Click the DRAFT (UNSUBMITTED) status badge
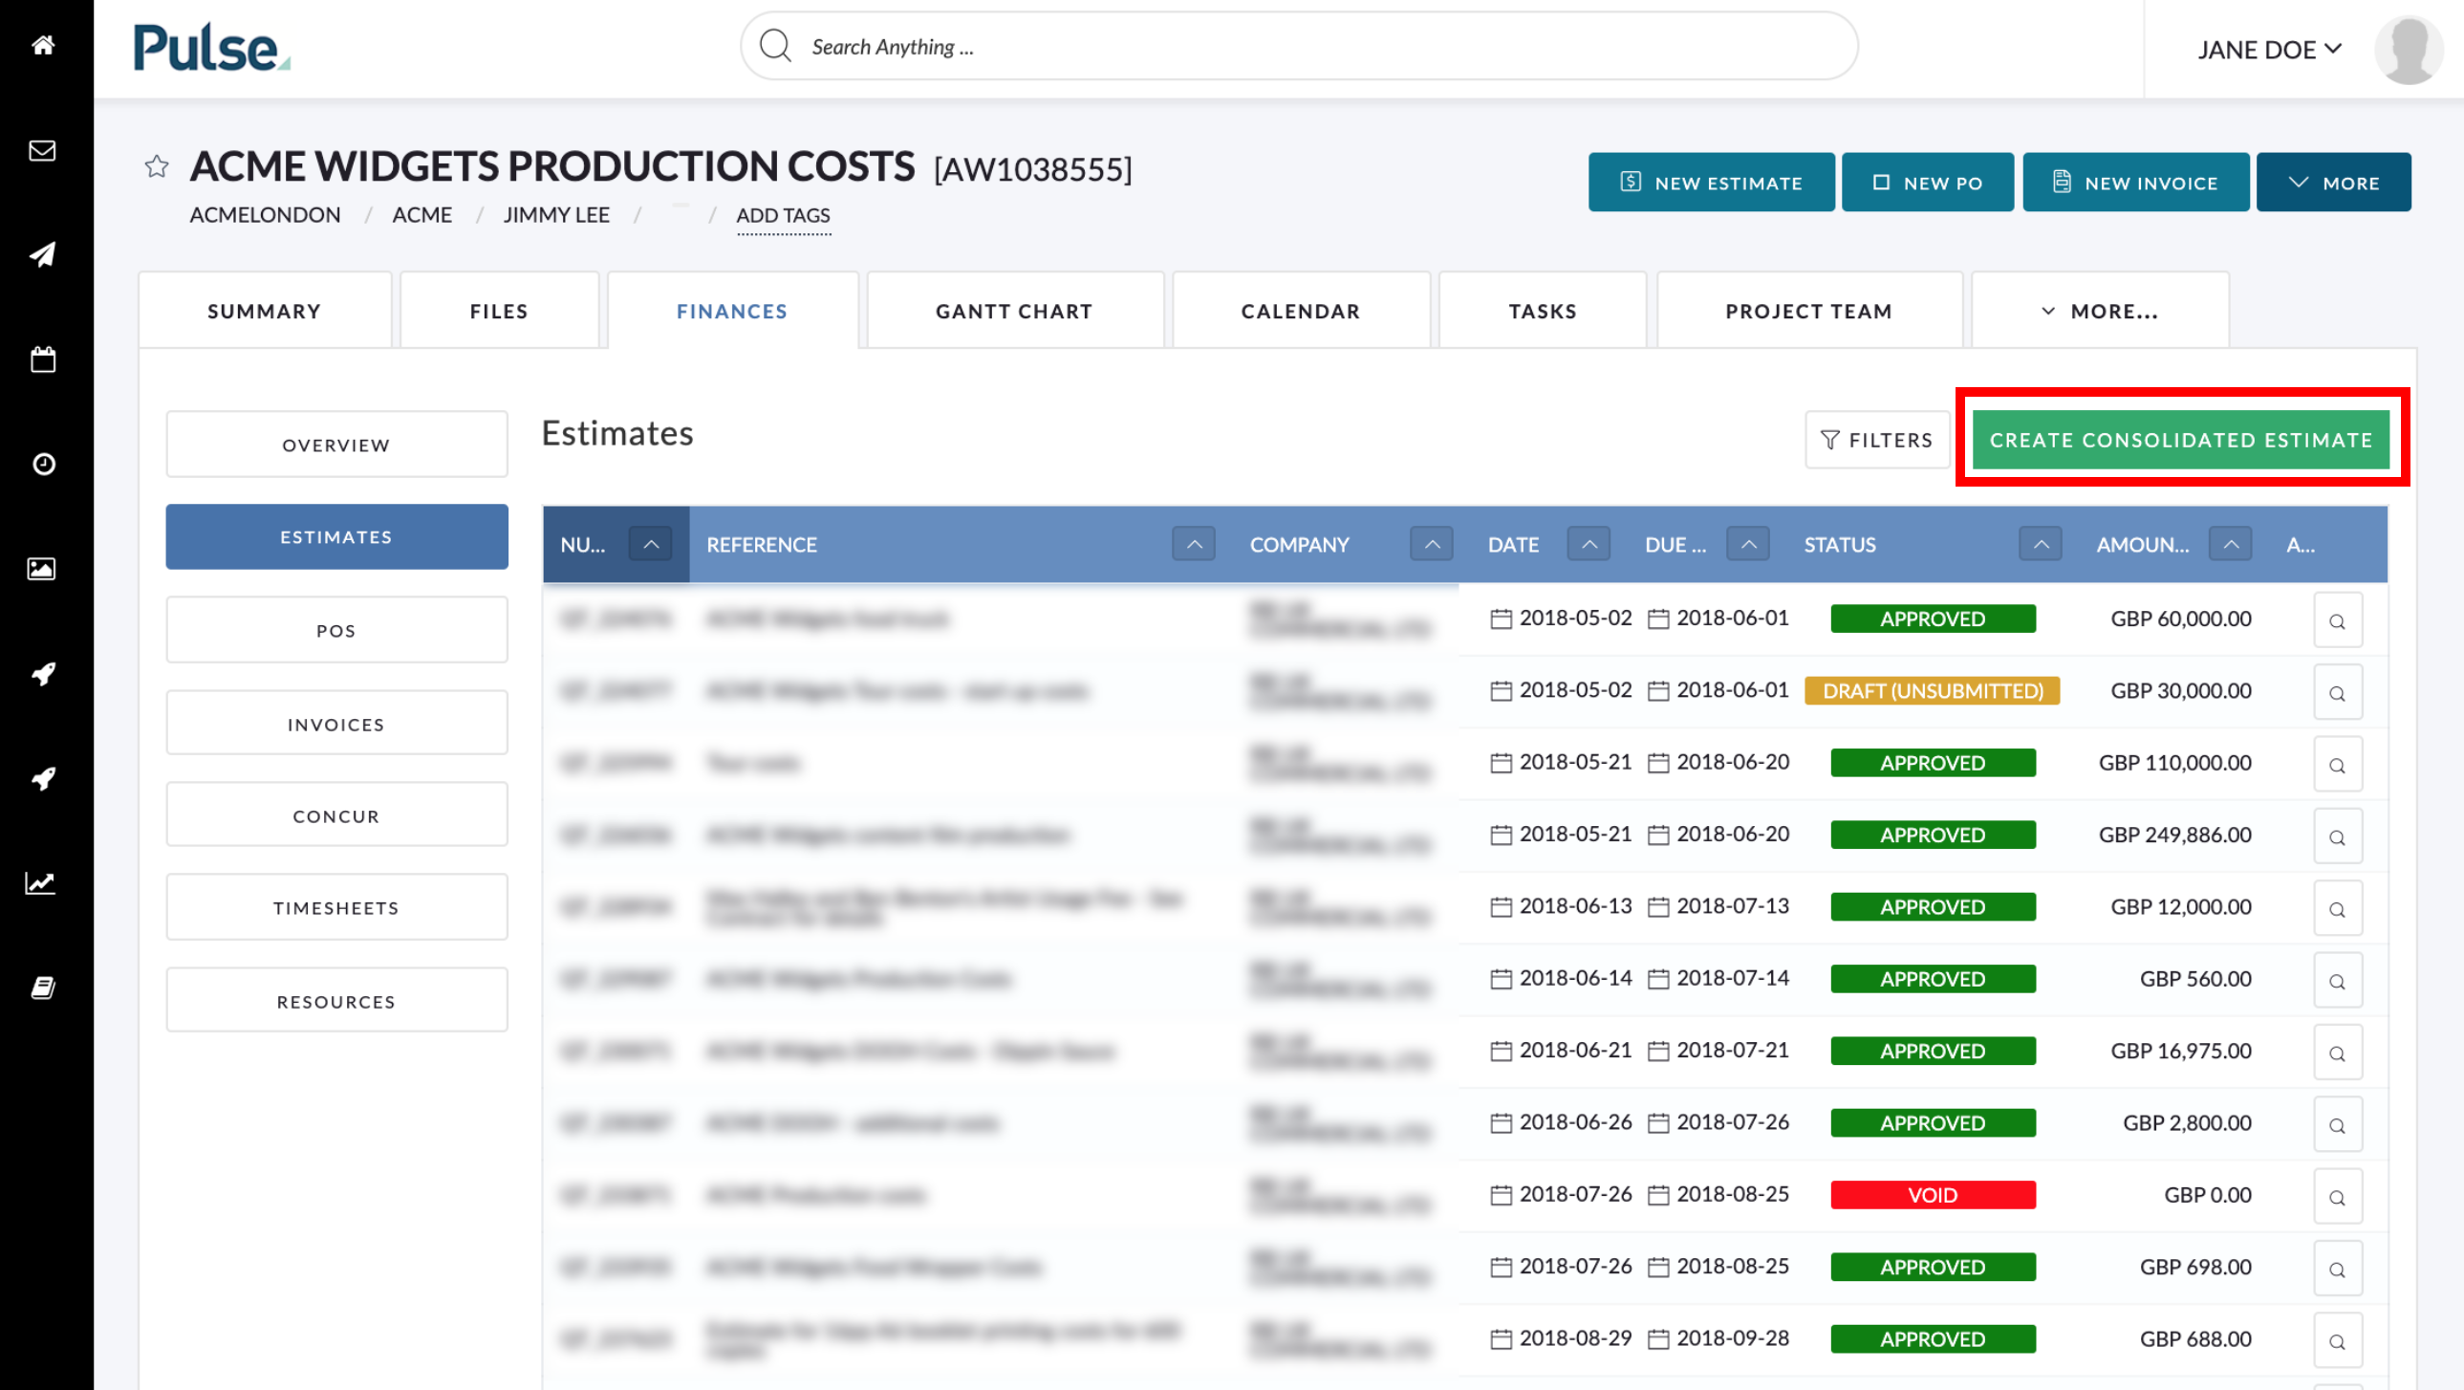Image resolution: width=2464 pixels, height=1390 pixels. [1933, 690]
